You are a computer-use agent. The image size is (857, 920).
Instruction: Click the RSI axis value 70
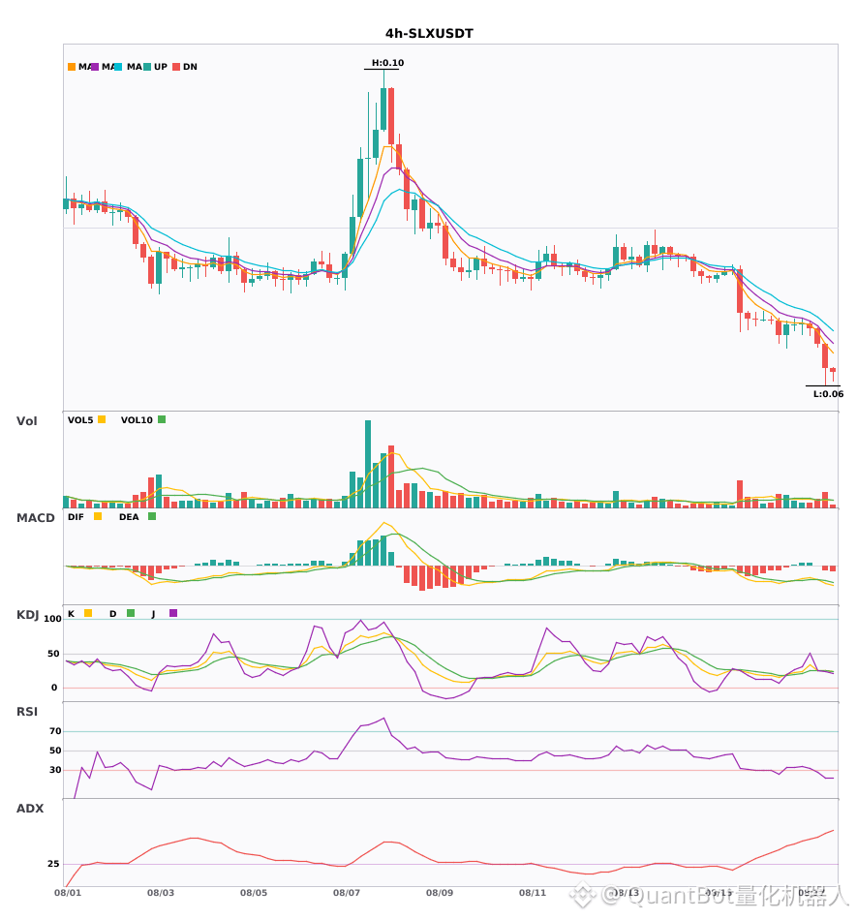[55, 730]
